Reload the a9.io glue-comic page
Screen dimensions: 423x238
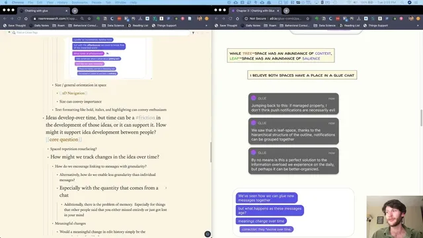(231, 19)
